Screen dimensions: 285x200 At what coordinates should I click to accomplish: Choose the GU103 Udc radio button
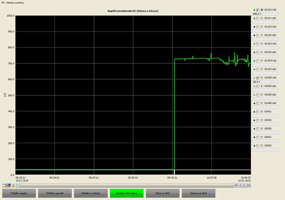(262, 44)
